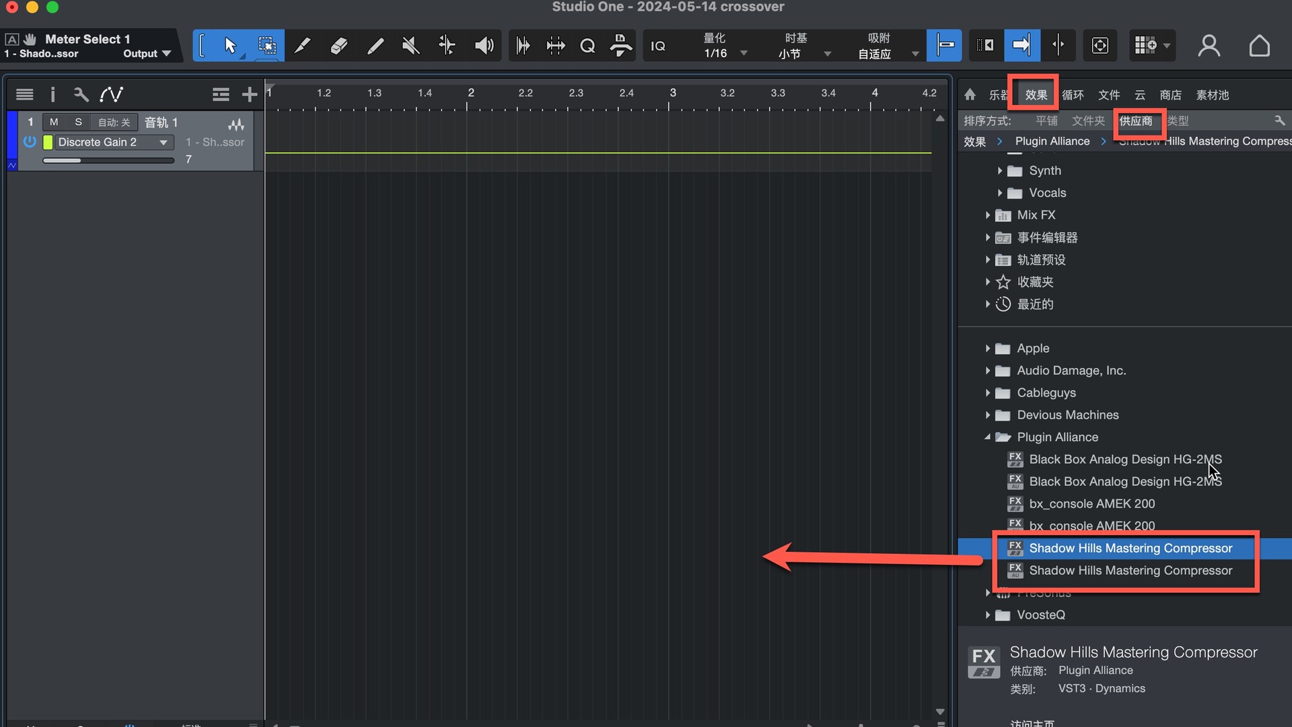1292x727 pixels.
Task: Select the Paint pencil tool
Action: (375, 46)
